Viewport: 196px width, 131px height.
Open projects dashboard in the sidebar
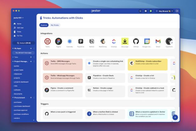click(21, 82)
